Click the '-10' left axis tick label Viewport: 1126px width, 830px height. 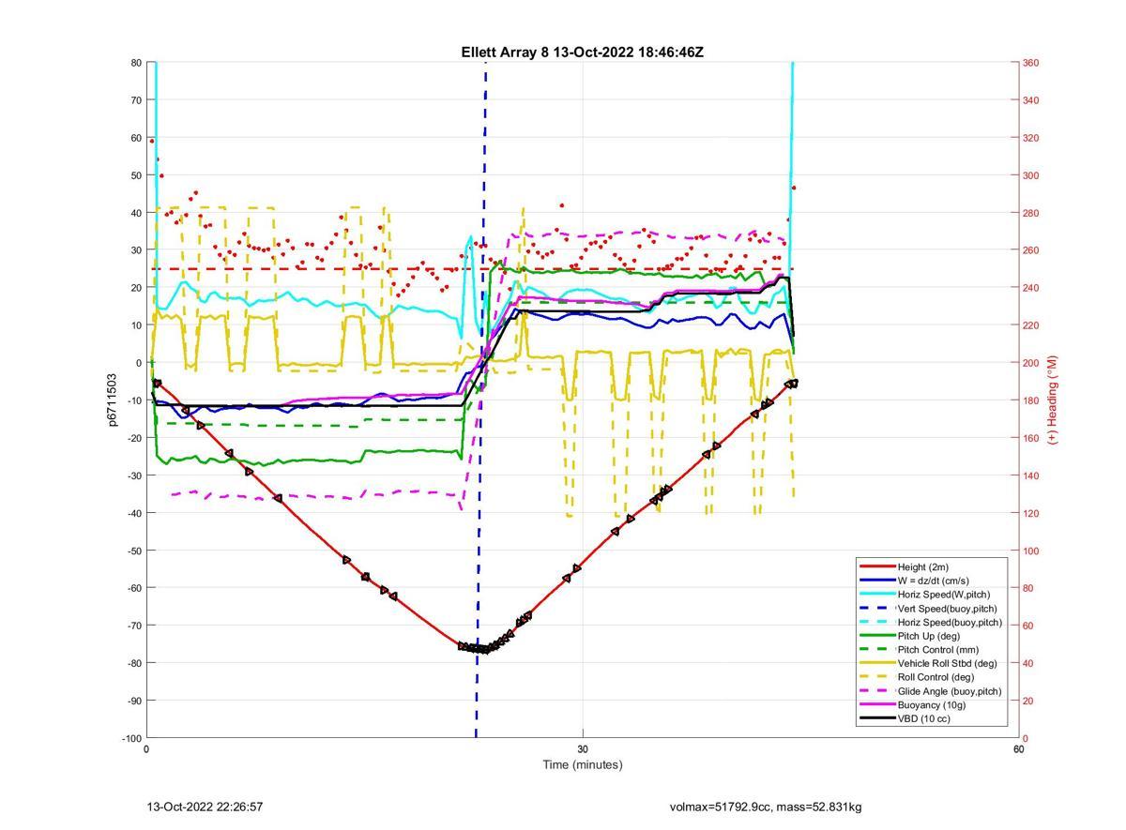[x=134, y=400]
